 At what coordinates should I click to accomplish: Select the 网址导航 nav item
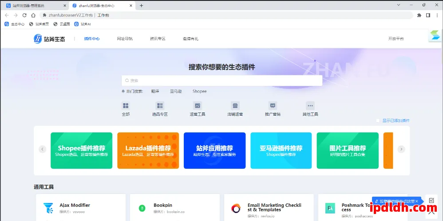point(125,39)
